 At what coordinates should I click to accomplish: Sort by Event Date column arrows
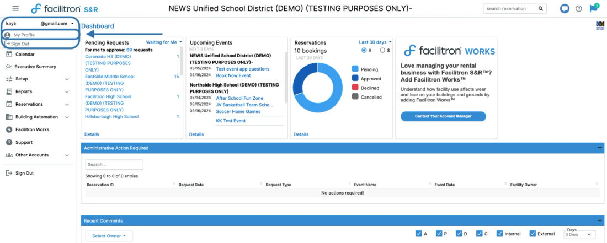(x=505, y=184)
